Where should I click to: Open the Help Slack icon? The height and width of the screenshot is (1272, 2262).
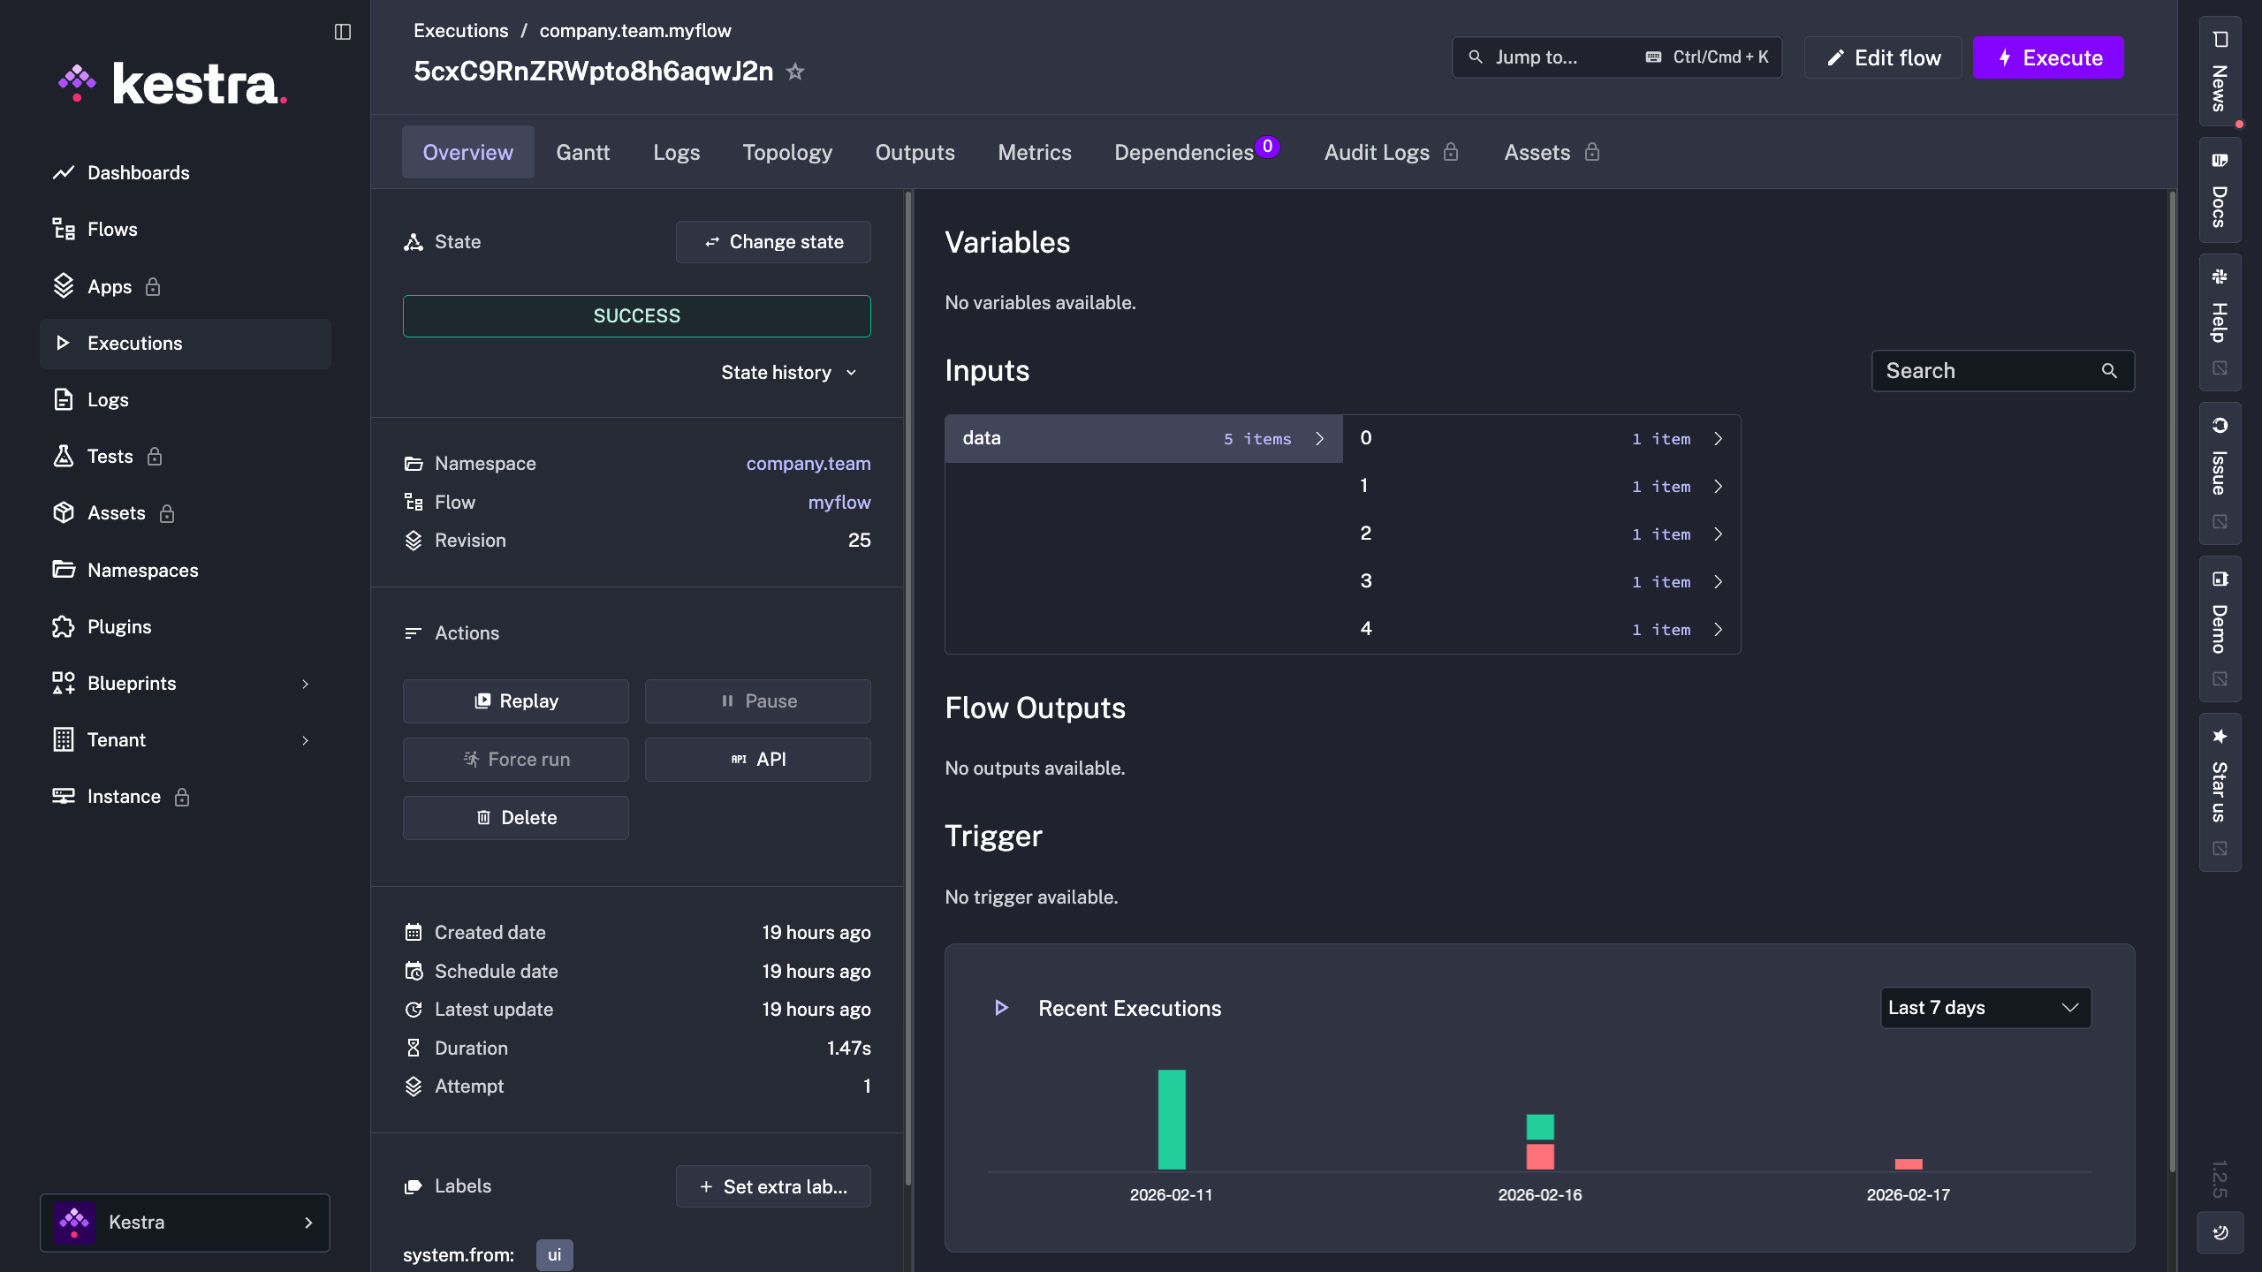[2220, 277]
